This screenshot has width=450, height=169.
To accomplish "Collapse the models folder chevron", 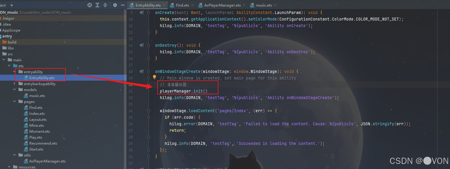I will pos(15,90).
